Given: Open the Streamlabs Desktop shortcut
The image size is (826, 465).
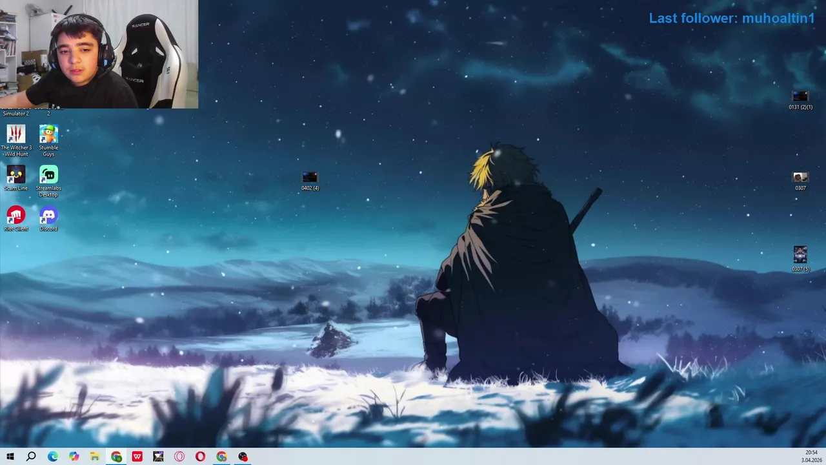Looking at the screenshot, I should coord(48,181).
